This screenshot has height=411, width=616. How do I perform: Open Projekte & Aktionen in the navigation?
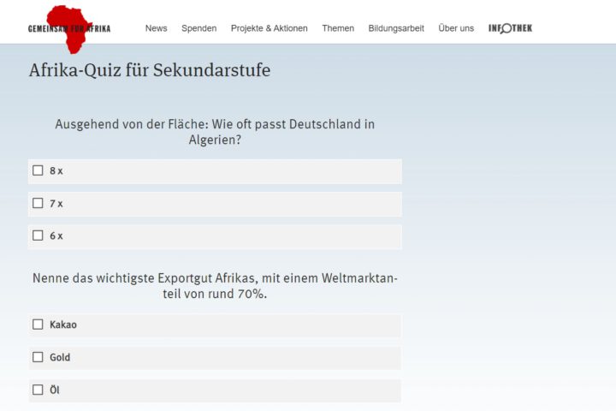click(x=269, y=28)
